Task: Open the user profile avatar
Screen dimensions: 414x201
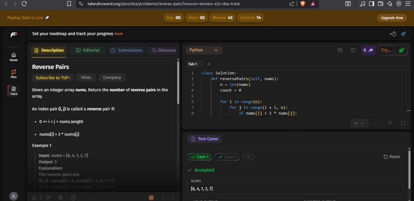Action: tap(13, 196)
